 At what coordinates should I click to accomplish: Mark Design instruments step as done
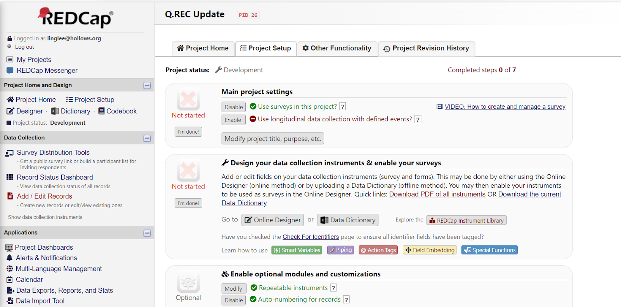[188, 203]
